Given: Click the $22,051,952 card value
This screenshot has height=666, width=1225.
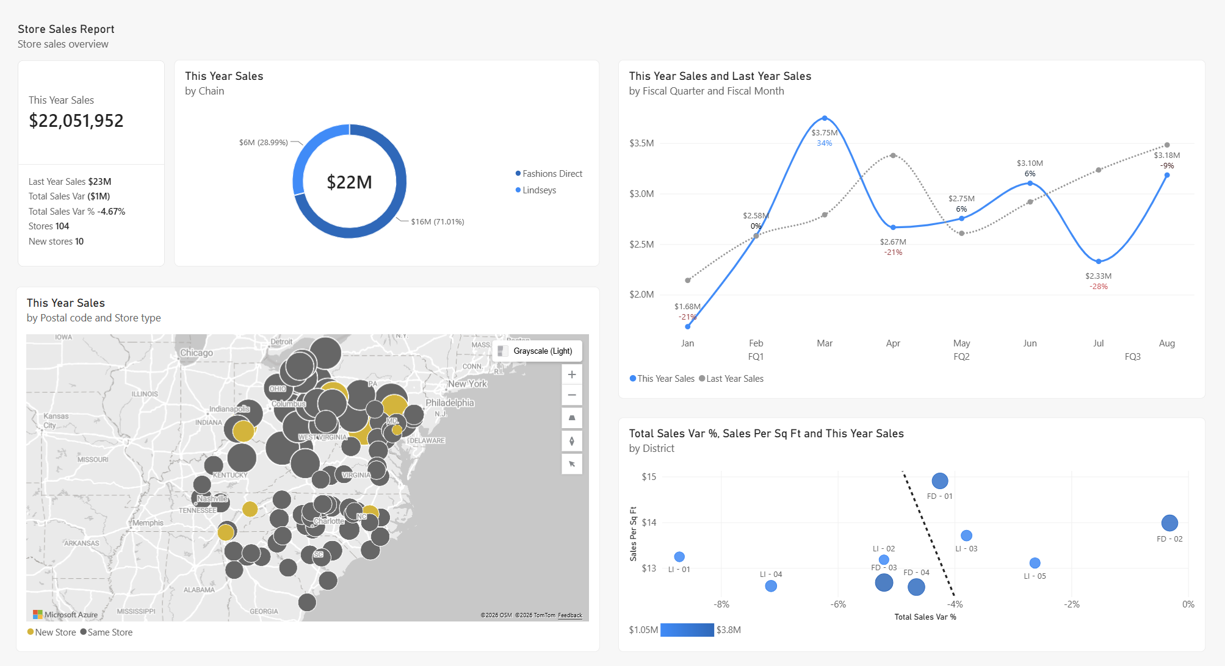Looking at the screenshot, I should tap(76, 121).
